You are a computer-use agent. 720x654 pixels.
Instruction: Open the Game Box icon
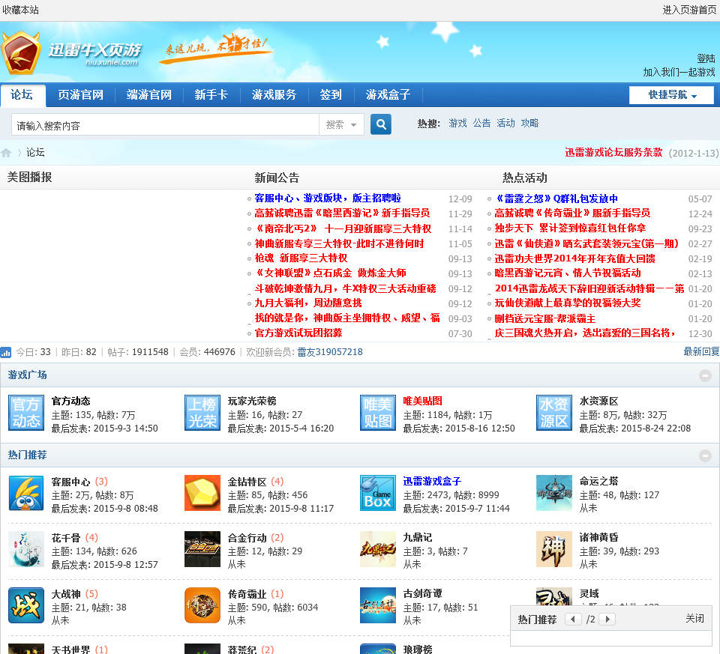[378, 493]
